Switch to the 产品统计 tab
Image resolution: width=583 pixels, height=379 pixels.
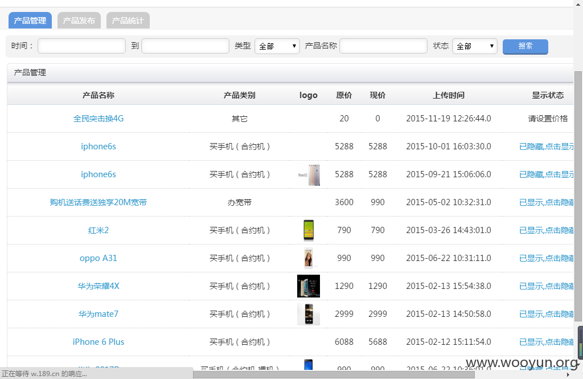tap(128, 21)
